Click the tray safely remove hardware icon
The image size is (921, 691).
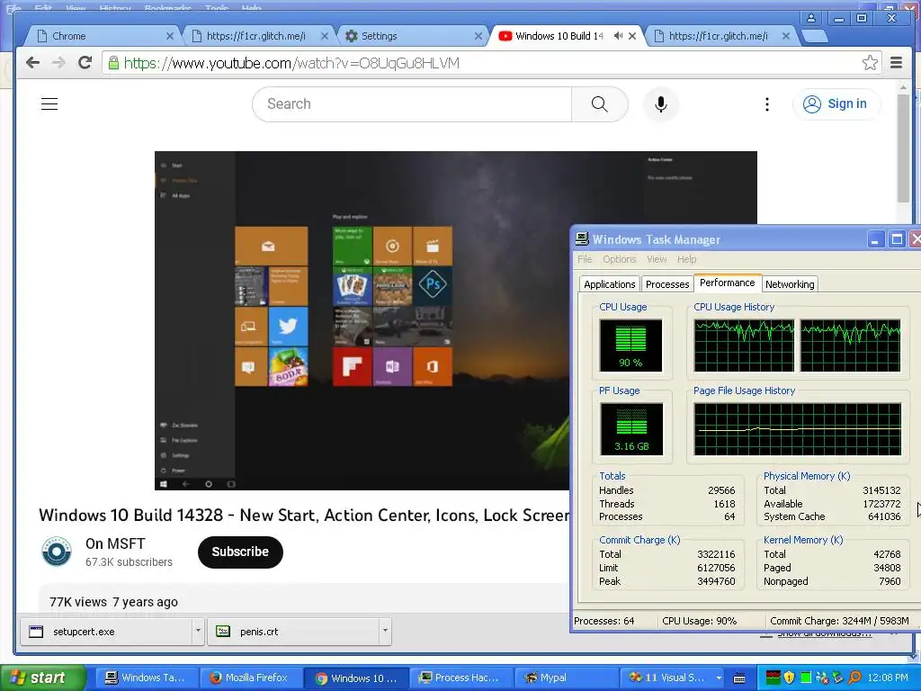(838, 678)
